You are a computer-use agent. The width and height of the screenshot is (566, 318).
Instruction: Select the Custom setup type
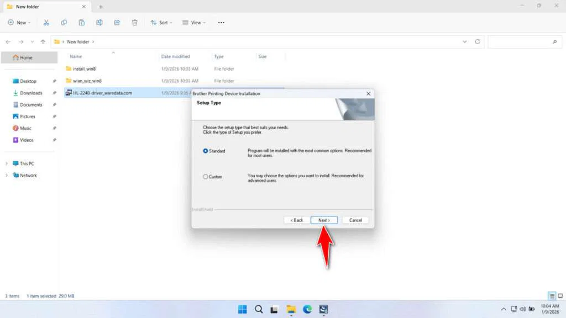pos(205,177)
